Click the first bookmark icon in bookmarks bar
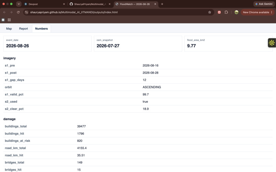The height and width of the screenshot is (172, 276). pos(3,20)
